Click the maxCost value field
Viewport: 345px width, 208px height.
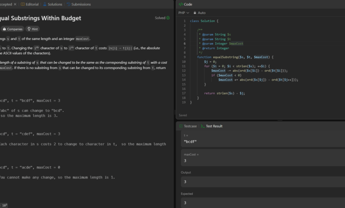pos(263,161)
